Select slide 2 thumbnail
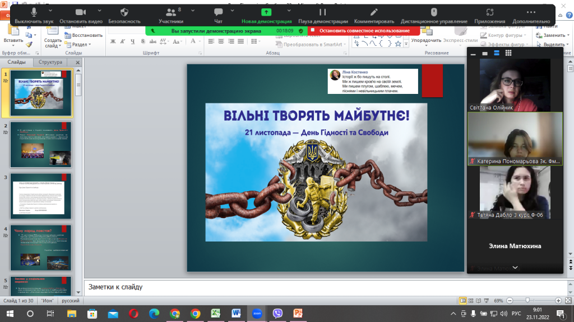 coord(40,145)
